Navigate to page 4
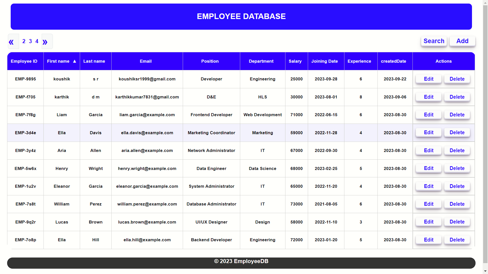488x274 pixels. [x=37, y=41]
